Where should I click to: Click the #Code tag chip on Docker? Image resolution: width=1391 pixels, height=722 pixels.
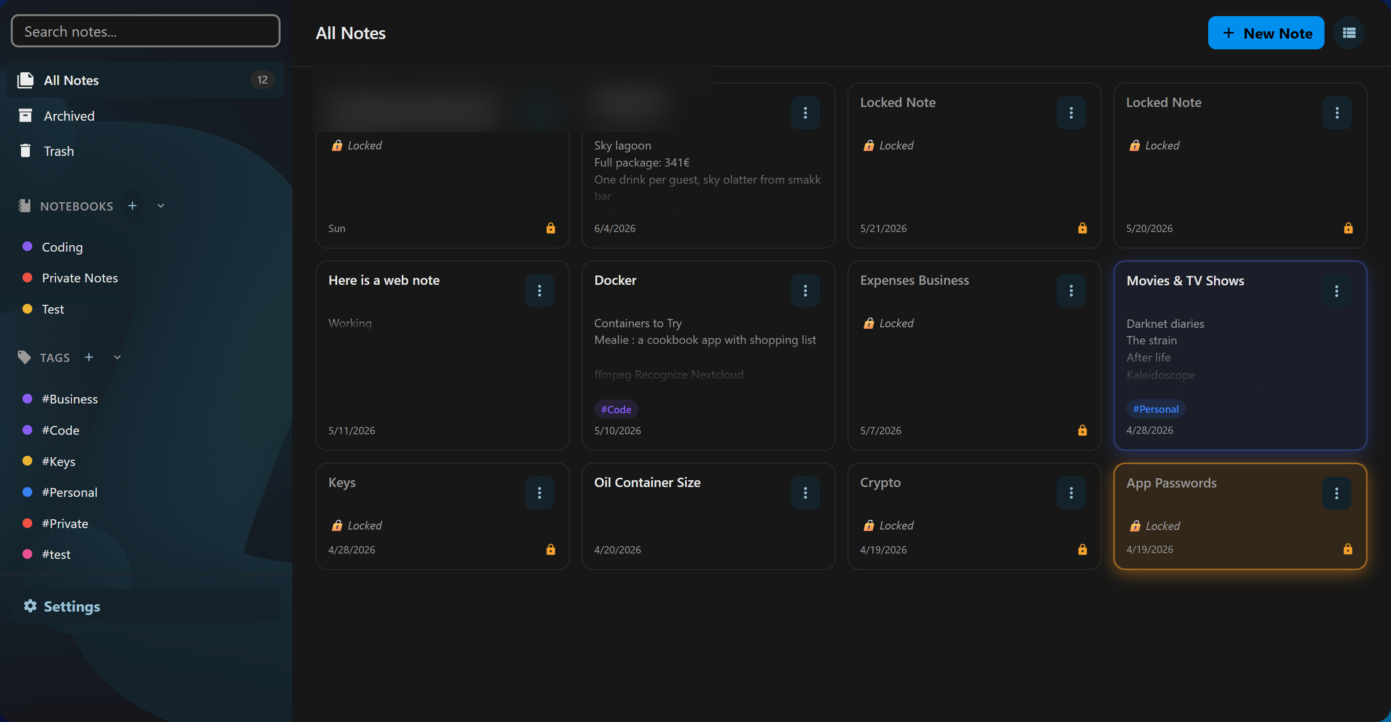tap(615, 409)
